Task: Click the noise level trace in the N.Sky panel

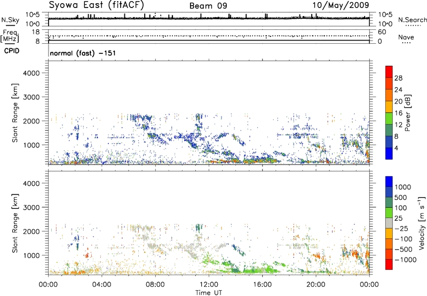Action: (x=209, y=18)
